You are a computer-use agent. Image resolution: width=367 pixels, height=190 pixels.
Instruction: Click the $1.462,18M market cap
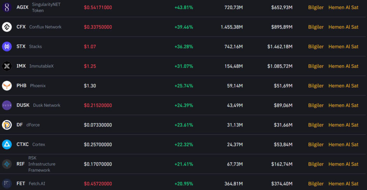[x=280, y=47]
